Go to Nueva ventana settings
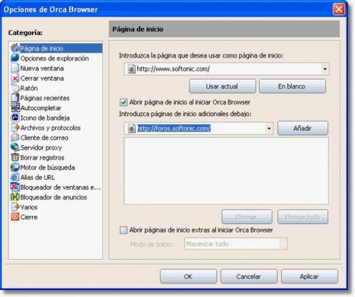355x297 pixels. (x=42, y=68)
